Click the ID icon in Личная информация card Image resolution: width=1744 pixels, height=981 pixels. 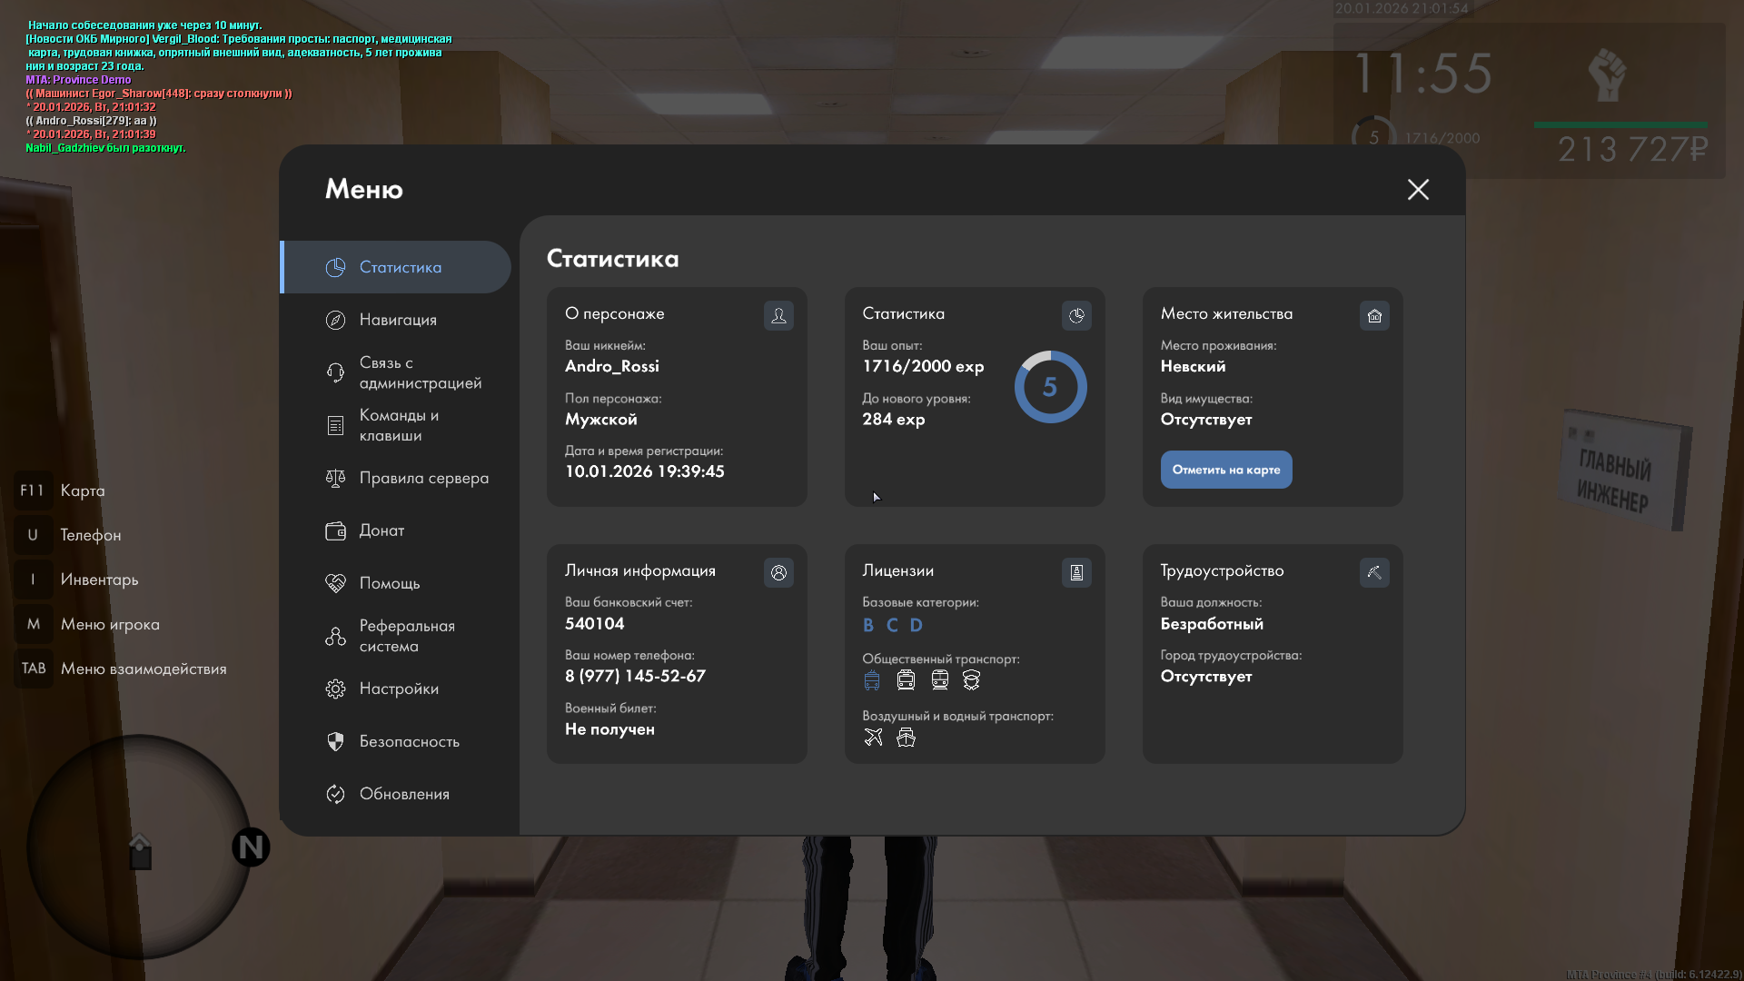(778, 572)
